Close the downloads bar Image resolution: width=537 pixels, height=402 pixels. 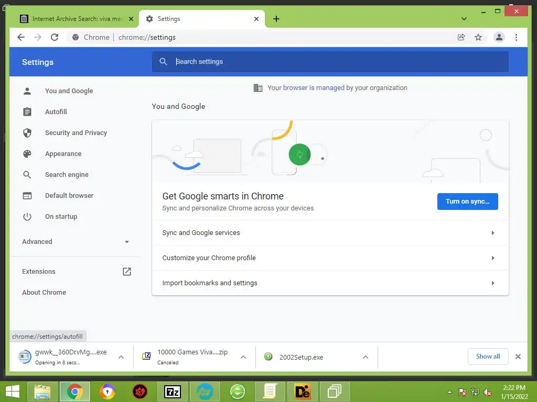[518, 356]
